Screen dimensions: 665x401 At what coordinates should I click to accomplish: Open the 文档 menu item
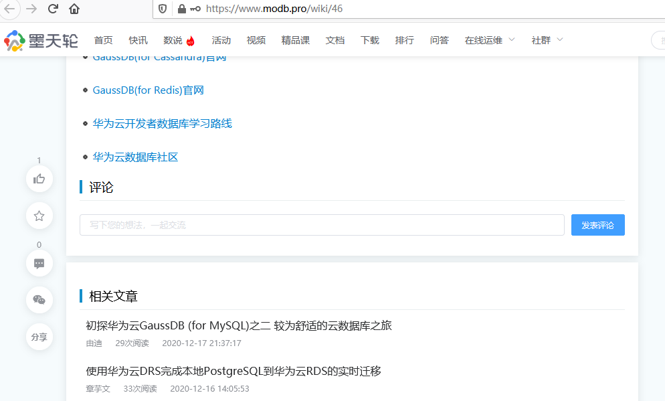pyautogui.click(x=335, y=40)
